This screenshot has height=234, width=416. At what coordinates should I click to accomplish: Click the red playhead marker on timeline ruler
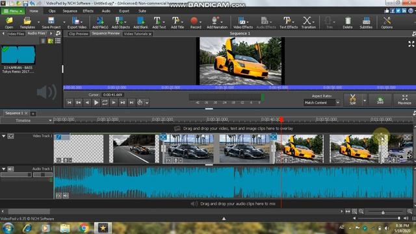coord(281,120)
